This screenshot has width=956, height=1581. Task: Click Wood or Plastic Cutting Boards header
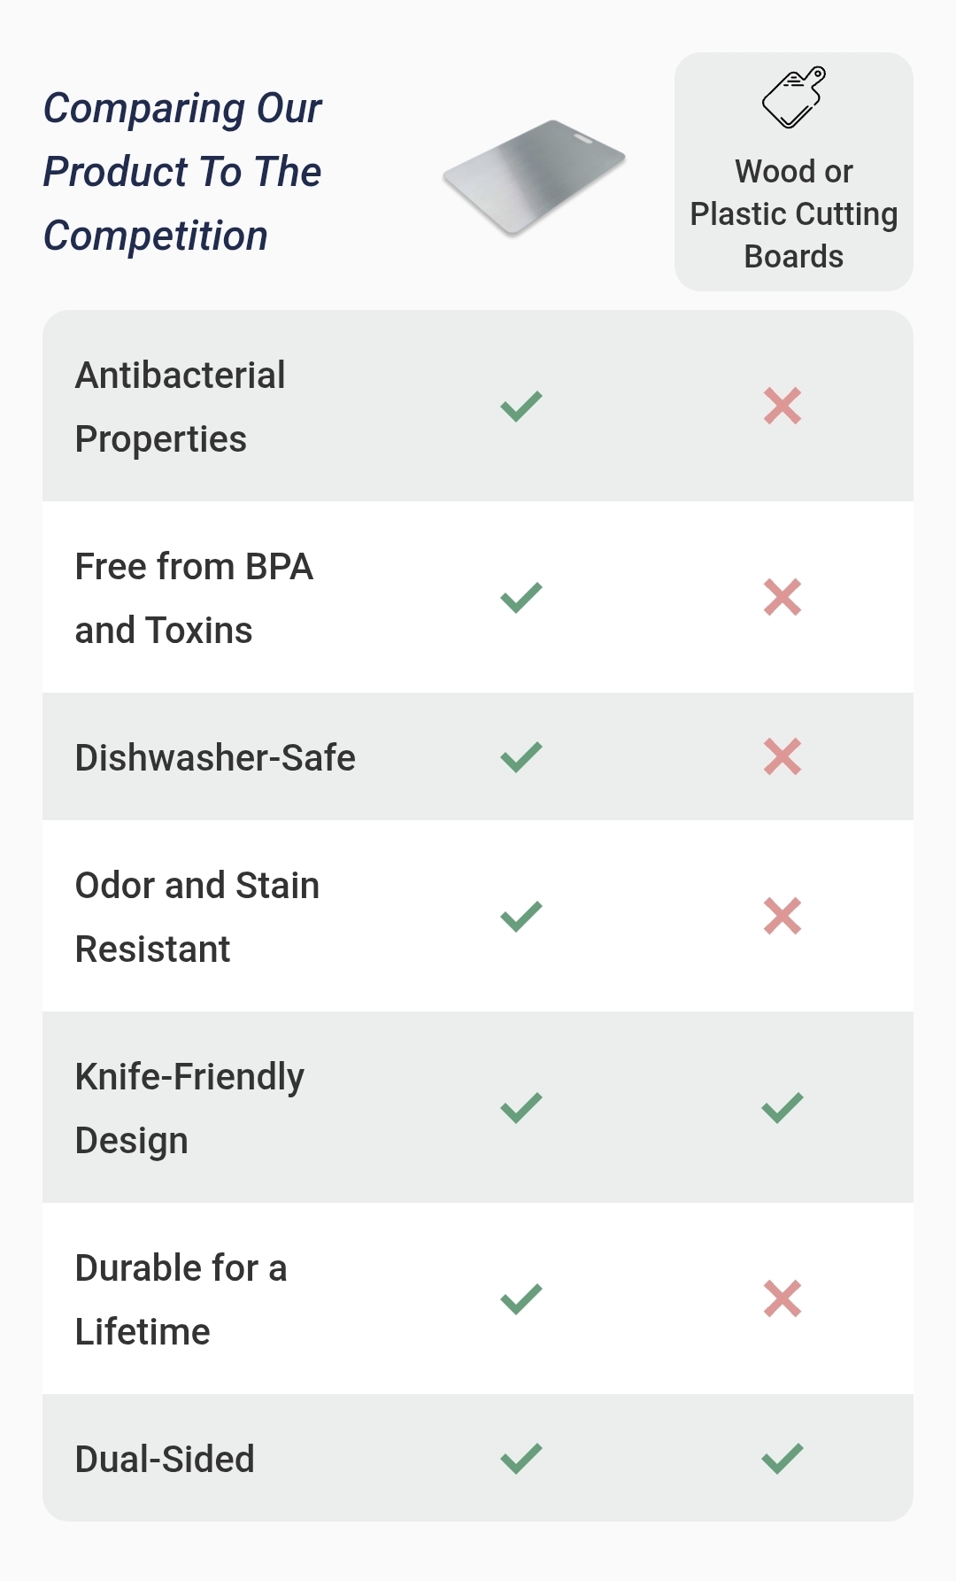pyautogui.click(x=794, y=213)
